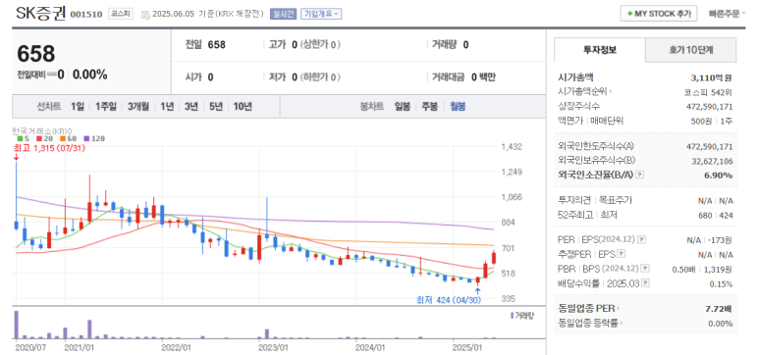
Task: Select the 3년 line chart period
Action: pos(191,107)
